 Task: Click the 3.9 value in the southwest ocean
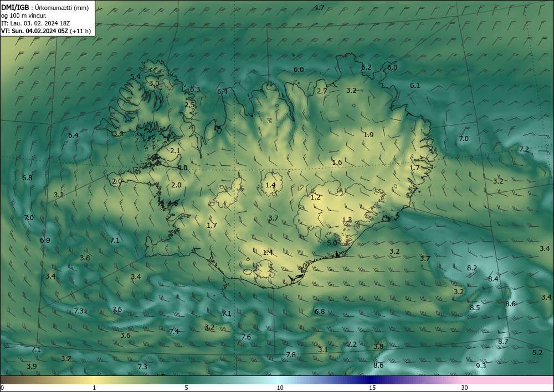coord(32,366)
